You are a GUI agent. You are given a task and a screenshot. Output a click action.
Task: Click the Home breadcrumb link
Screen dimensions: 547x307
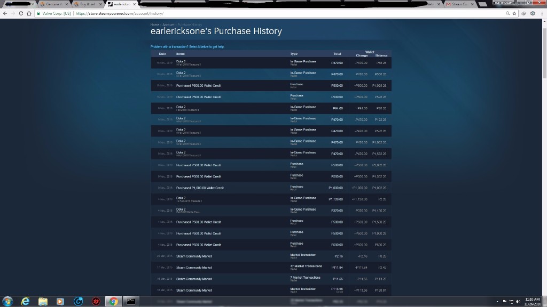point(154,25)
